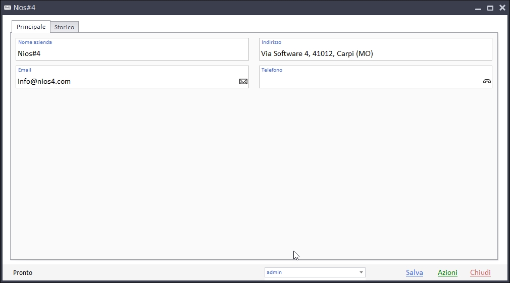Viewport: 510px width, 283px height.
Task: Click the Nios#4 app icon in the title bar
Action: 8,8
